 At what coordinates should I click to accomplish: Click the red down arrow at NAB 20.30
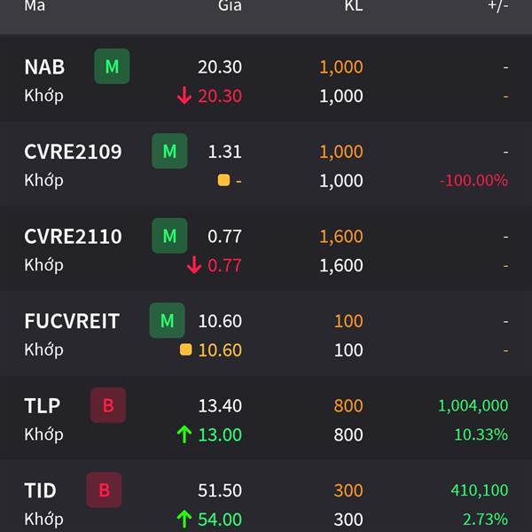point(184,96)
